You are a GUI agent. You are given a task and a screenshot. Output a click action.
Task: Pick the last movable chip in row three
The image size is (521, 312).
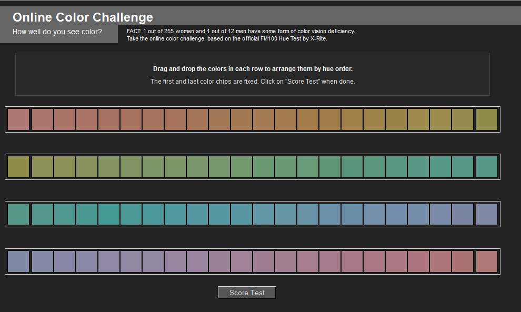[x=463, y=214]
